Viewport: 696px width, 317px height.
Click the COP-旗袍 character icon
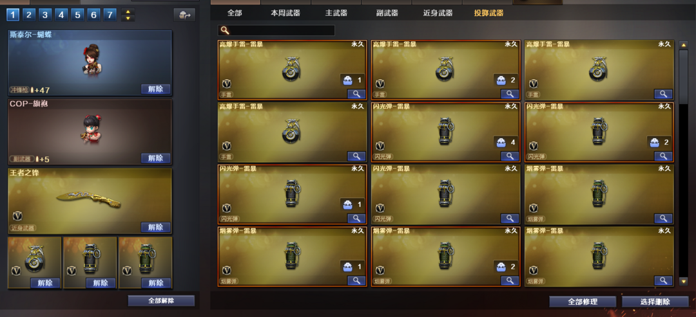click(x=90, y=129)
